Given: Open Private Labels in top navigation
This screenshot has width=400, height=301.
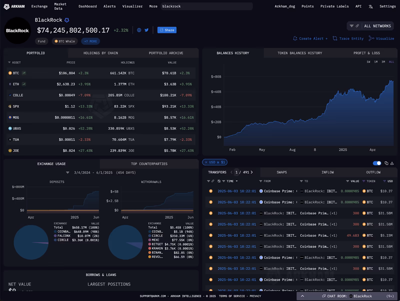Looking at the screenshot, I should point(334,6).
